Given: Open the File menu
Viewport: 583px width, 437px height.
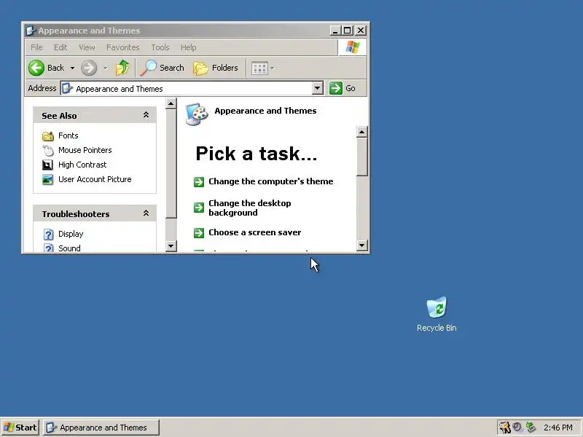Looking at the screenshot, I should pyautogui.click(x=36, y=47).
